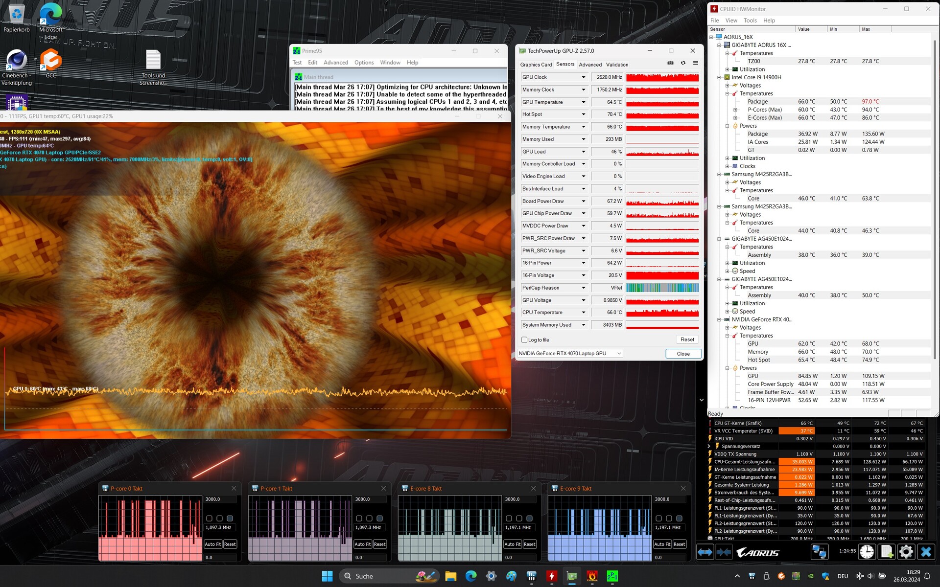Enable the Log to file checkbox

click(x=524, y=340)
